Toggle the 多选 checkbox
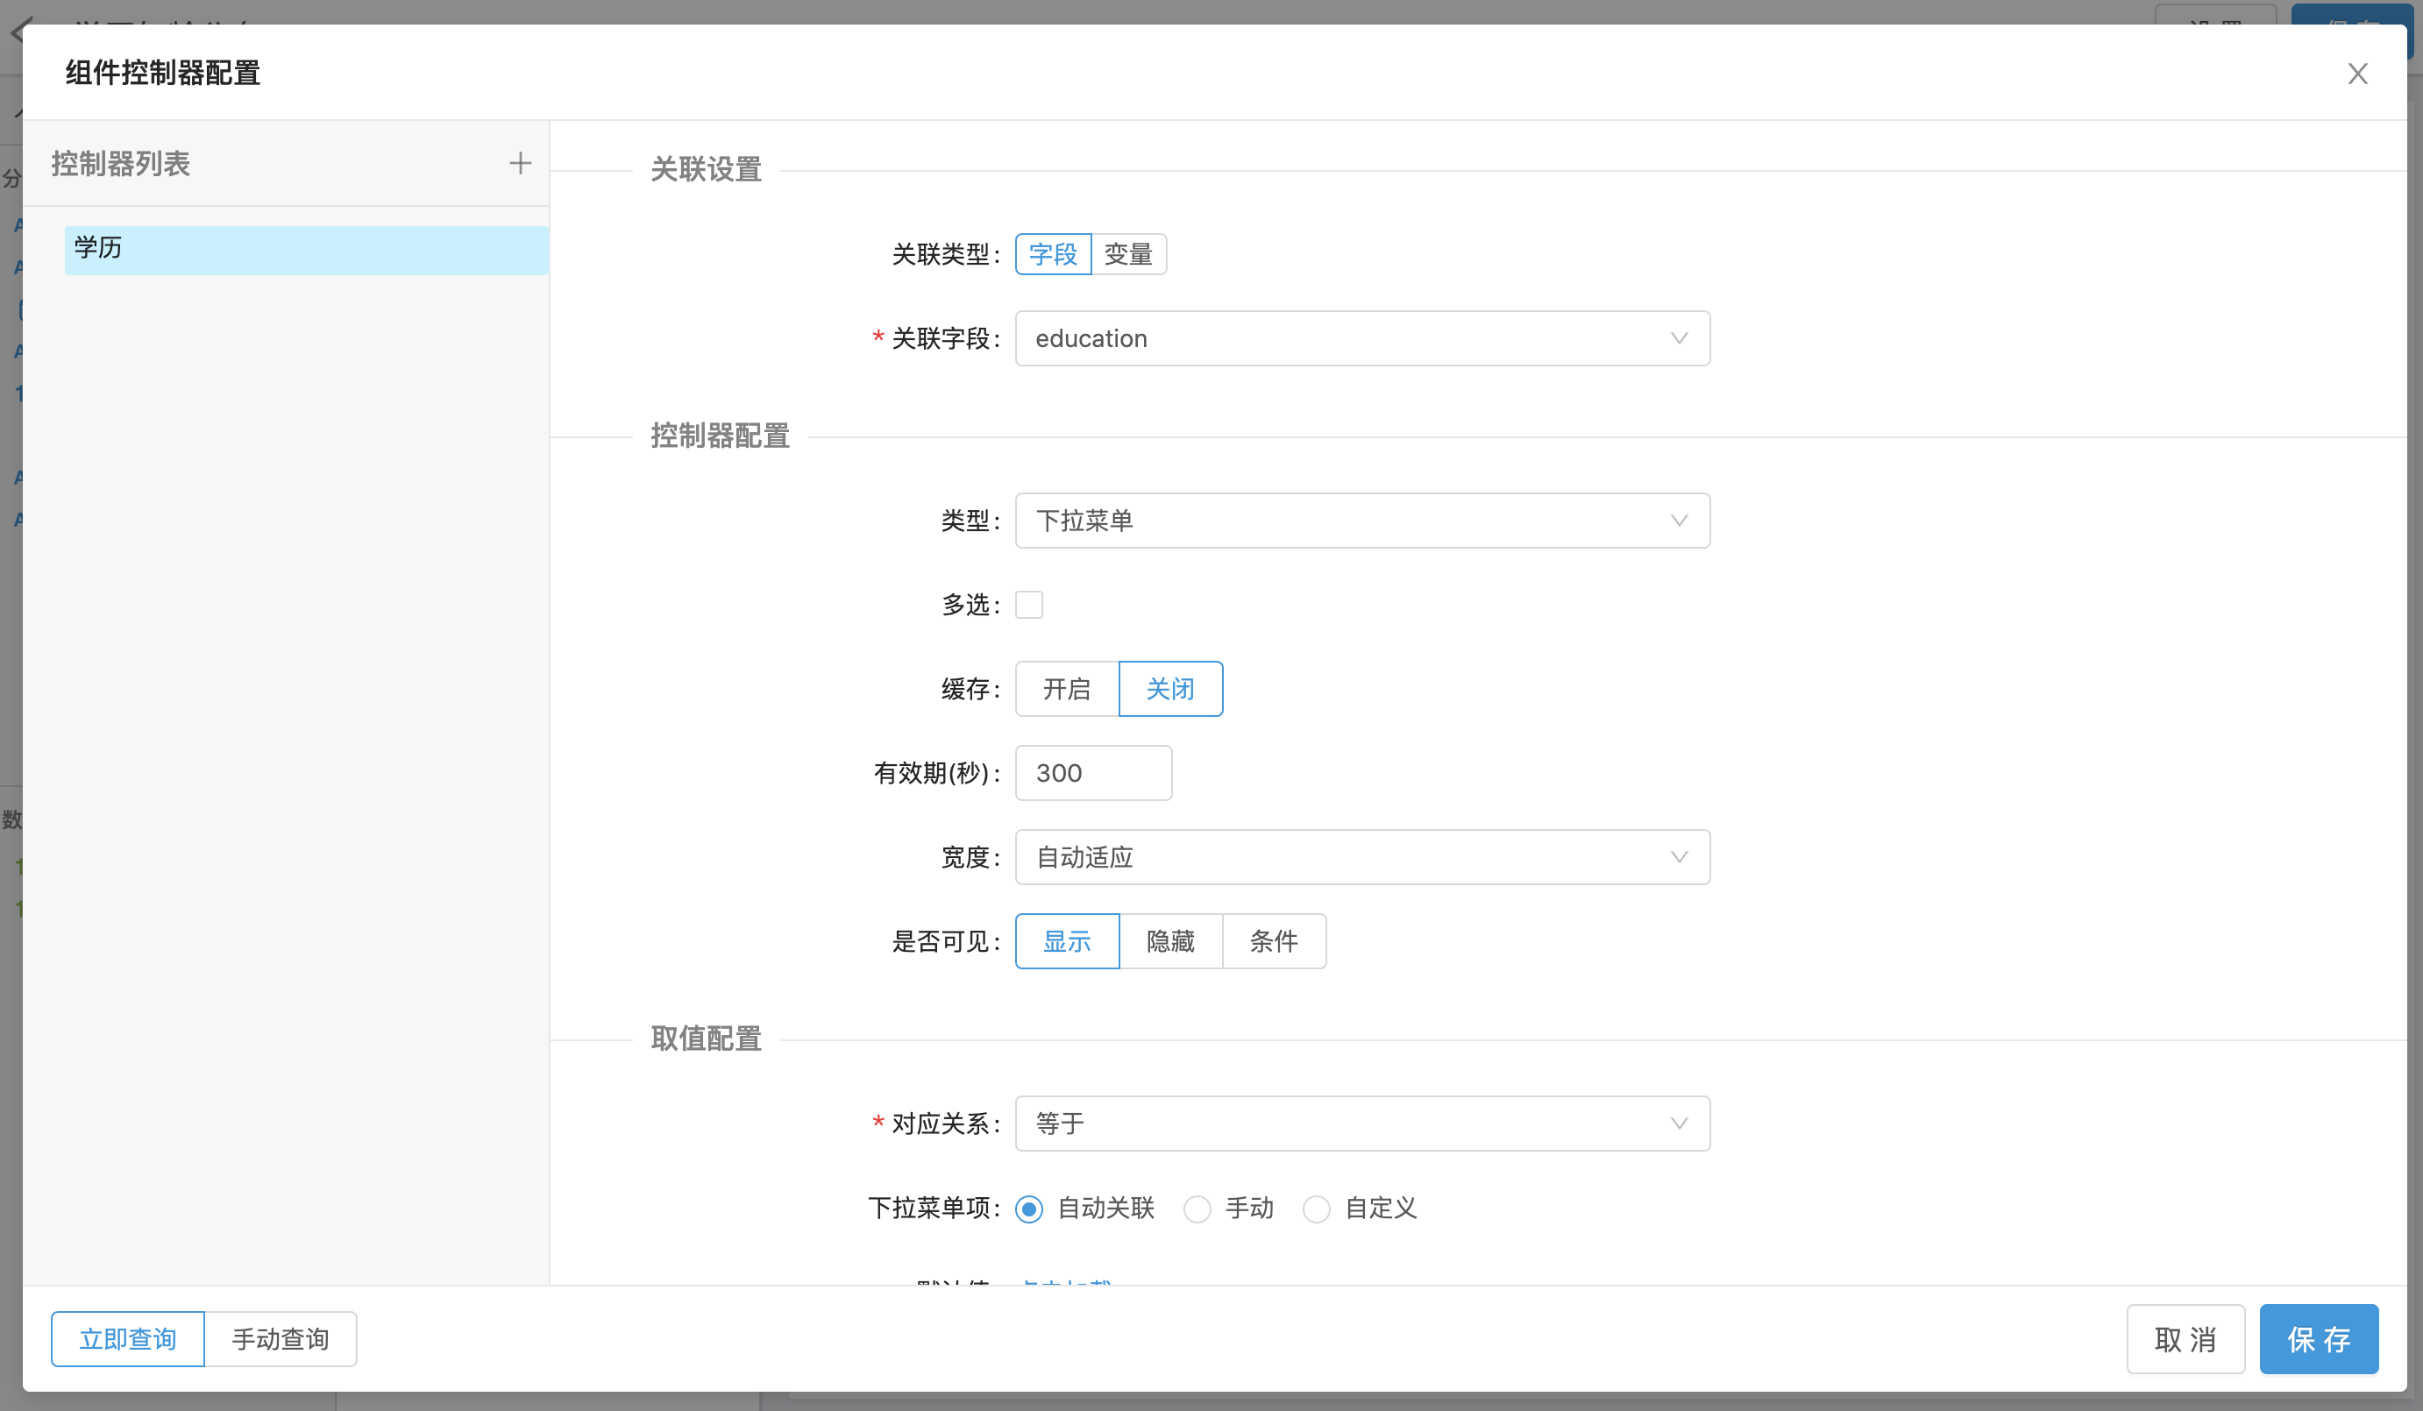Image resolution: width=2423 pixels, height=1411 pixels. click(x=1029, y=605)
